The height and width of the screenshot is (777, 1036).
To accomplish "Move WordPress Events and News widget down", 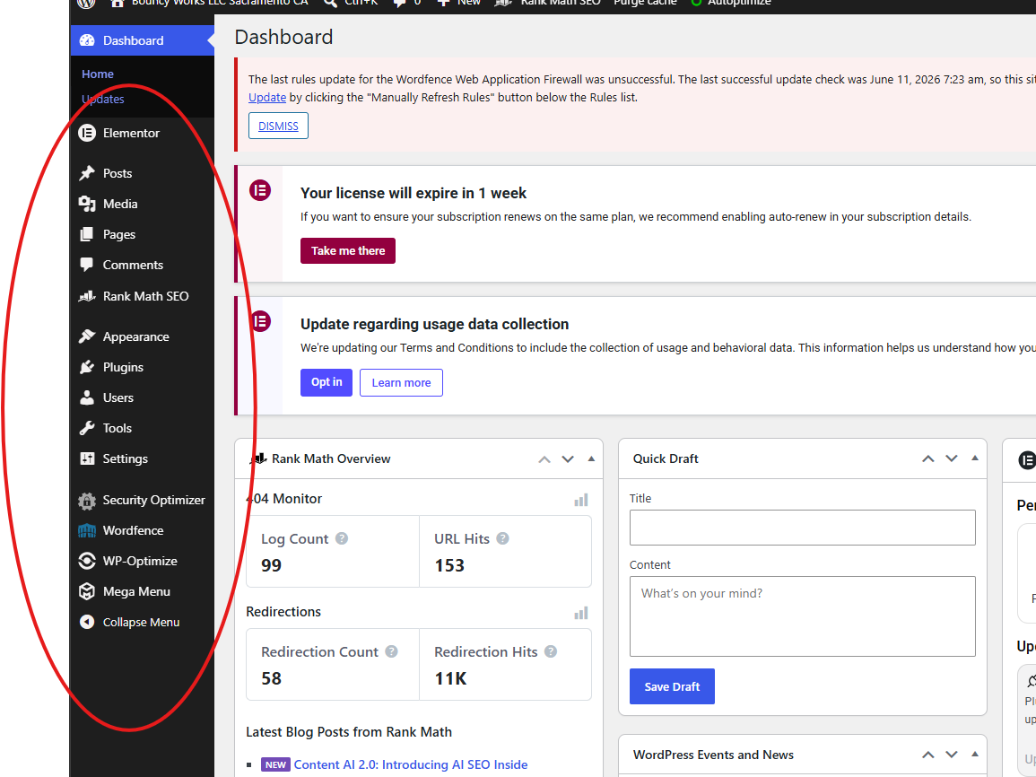I will (952, 755).
